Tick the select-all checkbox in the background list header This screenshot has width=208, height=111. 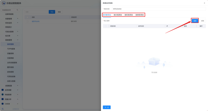pyautogui.click(x=28, y=17)
